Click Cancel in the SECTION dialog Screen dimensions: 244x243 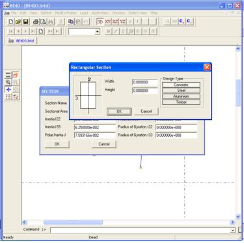104,144
